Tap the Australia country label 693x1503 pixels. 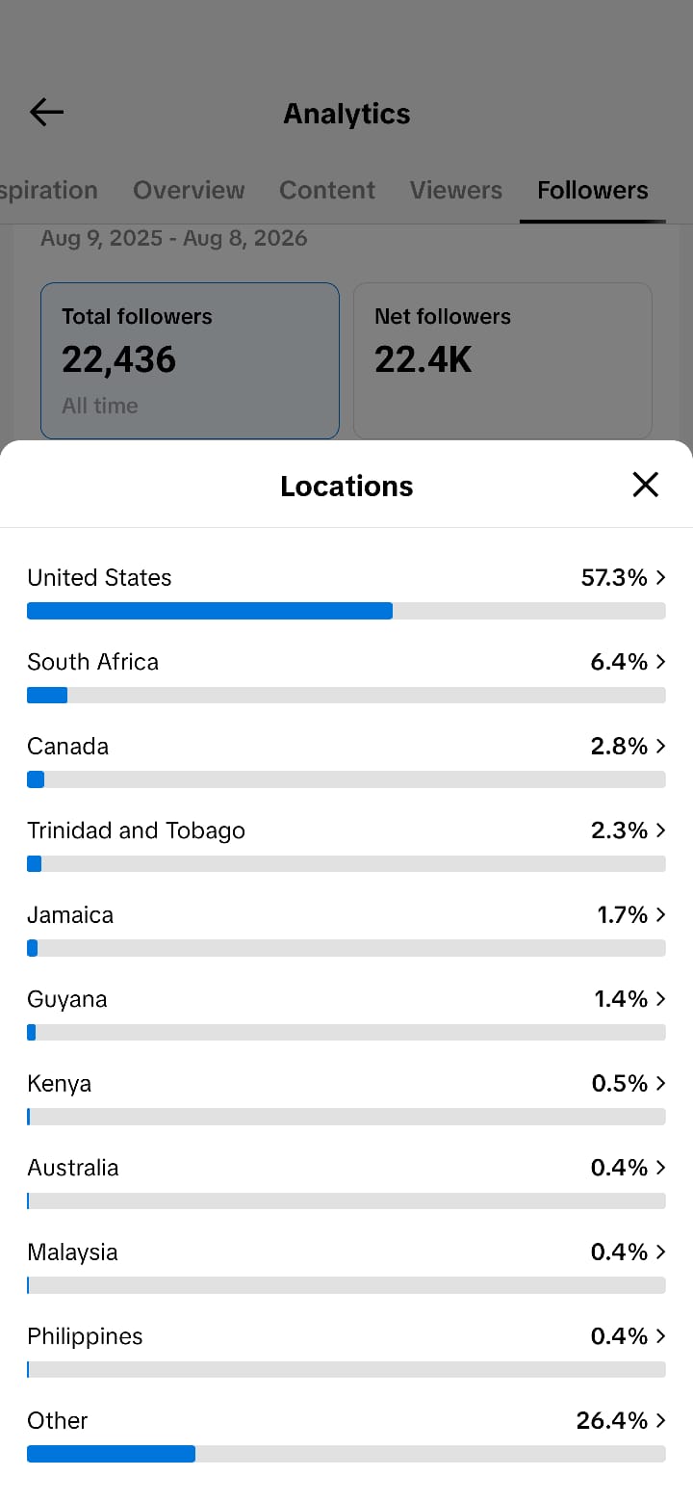pyautogui.click(x=73, y=1168)
